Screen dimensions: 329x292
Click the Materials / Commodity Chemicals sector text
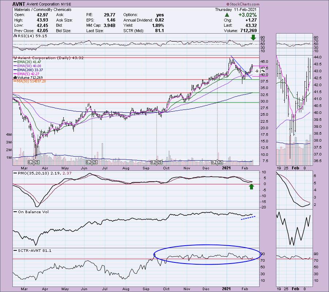(43, 9)
